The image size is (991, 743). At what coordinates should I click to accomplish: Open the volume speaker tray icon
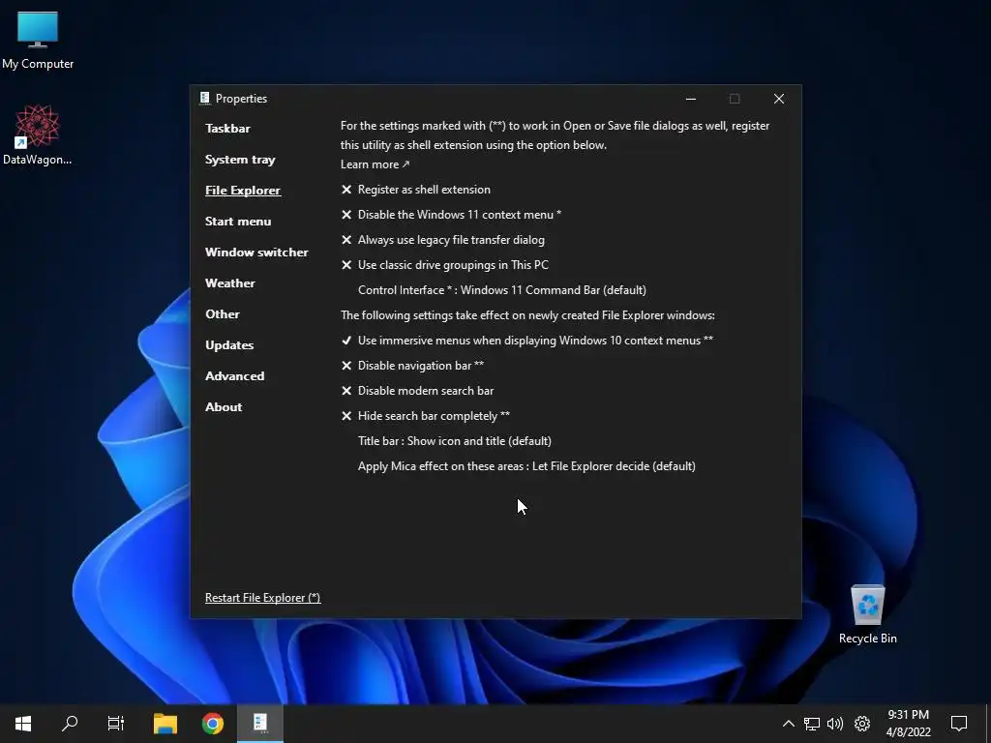point(835,724)
